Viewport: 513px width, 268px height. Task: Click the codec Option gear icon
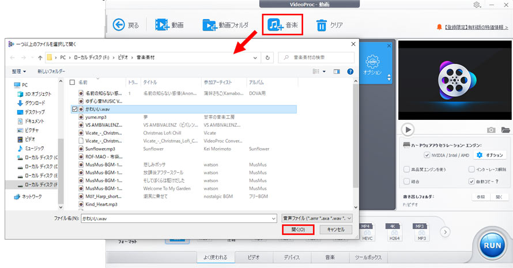[372, 62]
